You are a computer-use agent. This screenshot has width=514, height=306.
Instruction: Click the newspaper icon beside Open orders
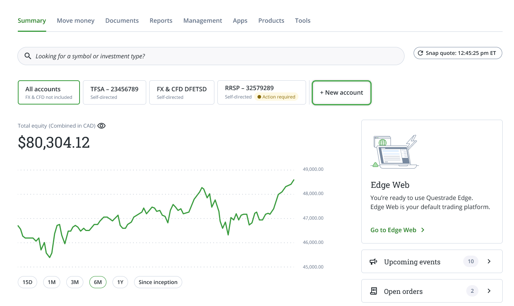(373, 291)
